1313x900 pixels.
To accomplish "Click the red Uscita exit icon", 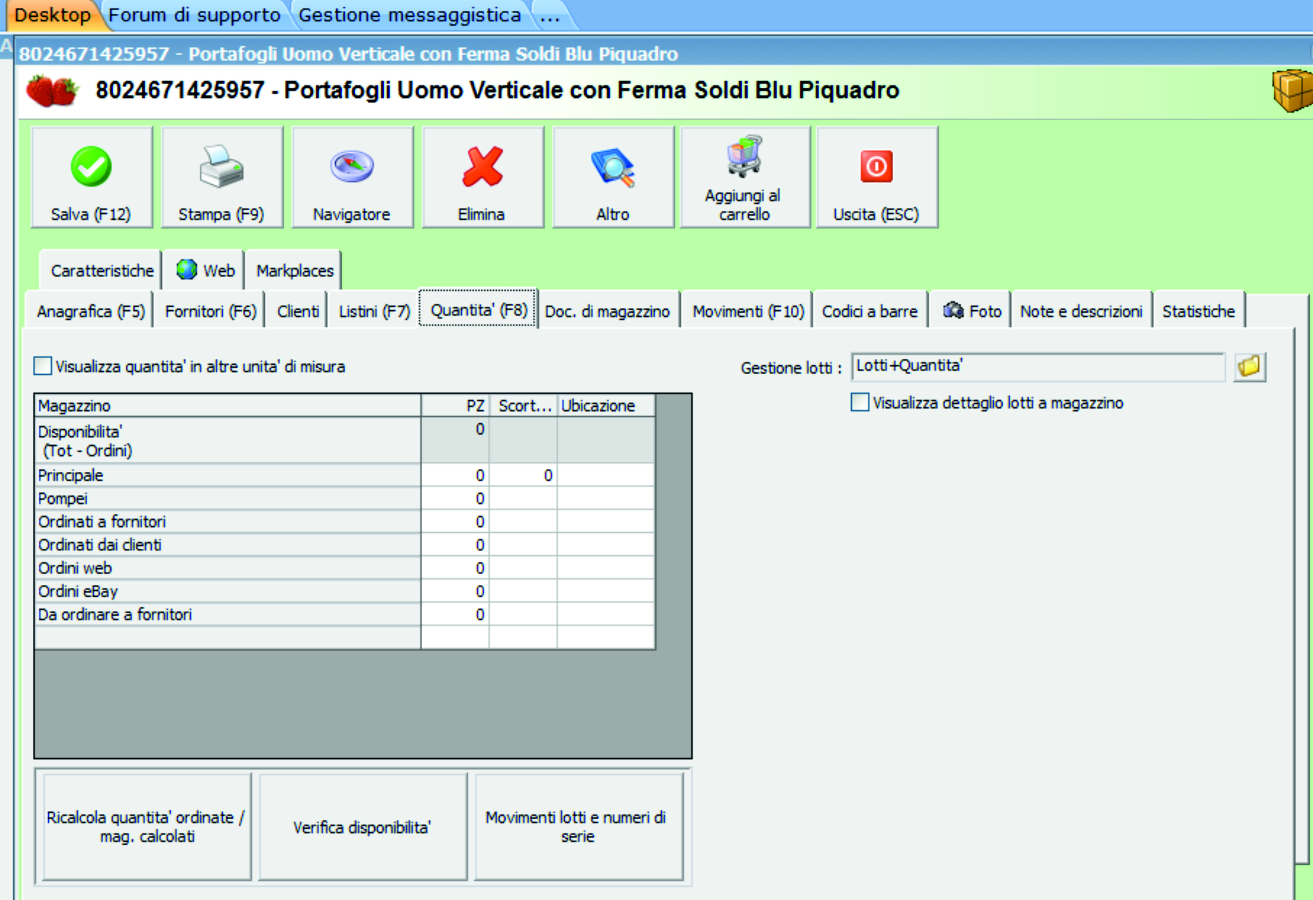I will point(876,167).
